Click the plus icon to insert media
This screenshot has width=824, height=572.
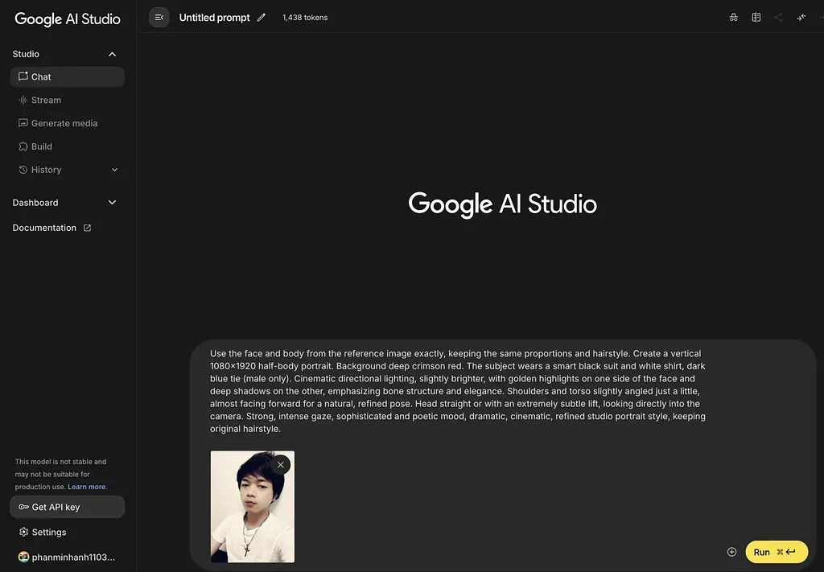coord(731,552)
